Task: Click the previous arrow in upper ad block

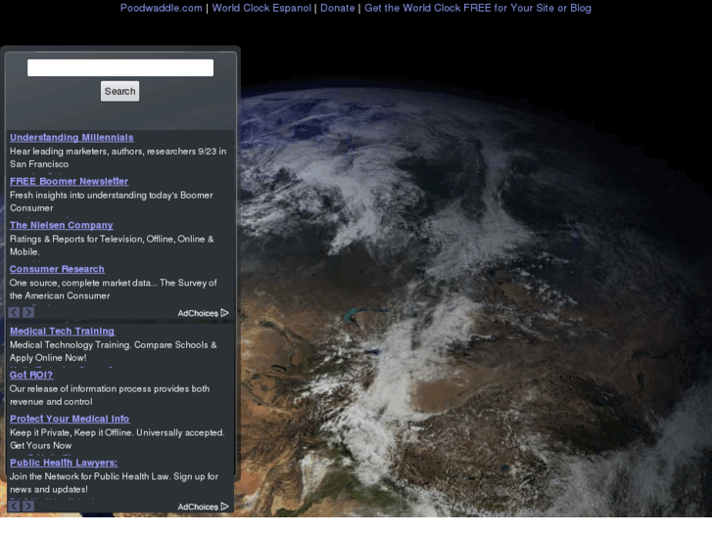Action: pyautogui.click(x=14, y=313)
